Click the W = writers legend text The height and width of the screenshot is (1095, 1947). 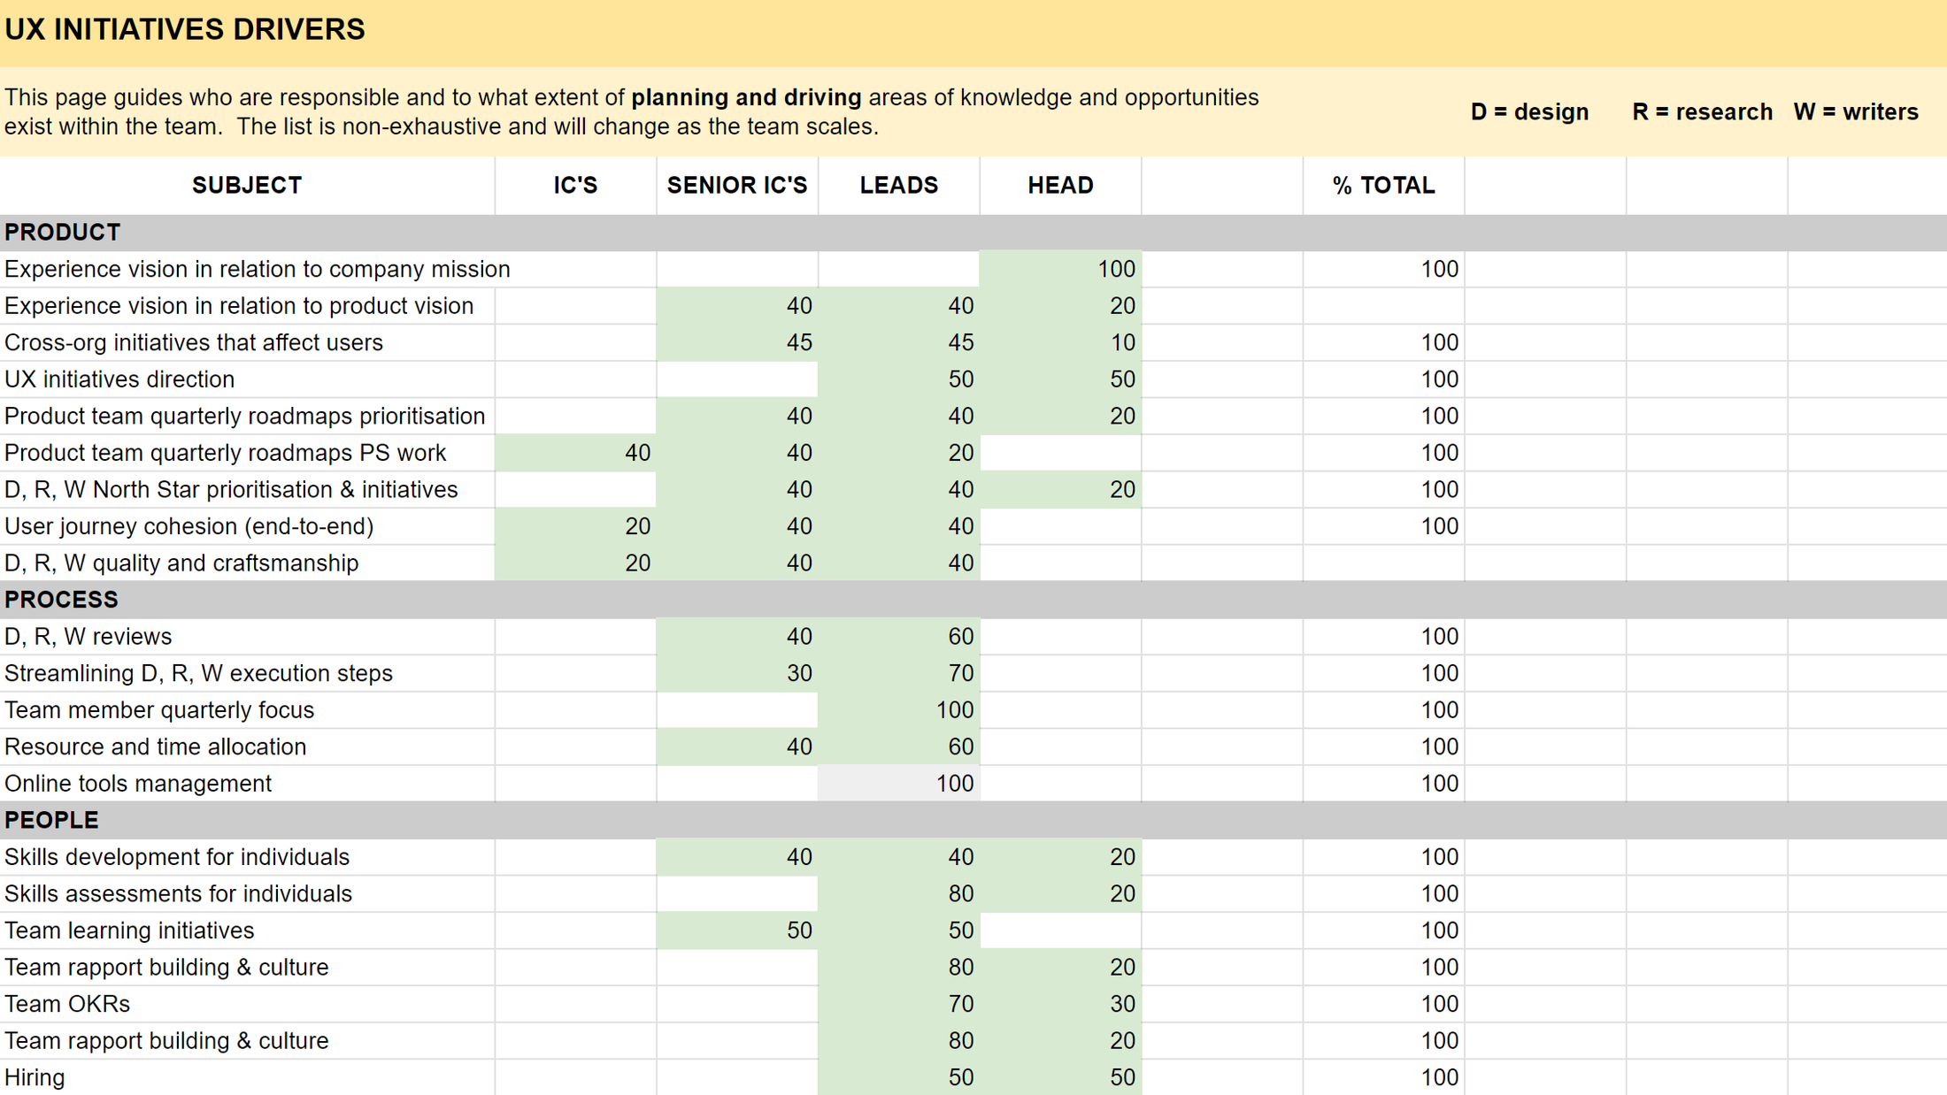1855,112
